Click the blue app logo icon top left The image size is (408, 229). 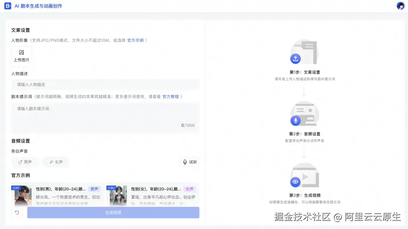(x=8, y=6)
